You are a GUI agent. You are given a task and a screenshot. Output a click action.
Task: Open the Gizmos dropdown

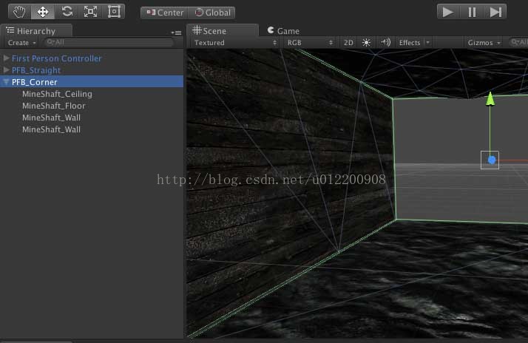click(x=484, y=43)
